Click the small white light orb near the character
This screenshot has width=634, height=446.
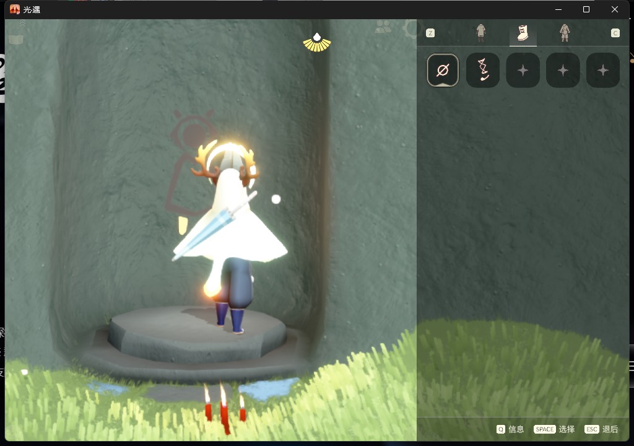[x=276, y=199]
